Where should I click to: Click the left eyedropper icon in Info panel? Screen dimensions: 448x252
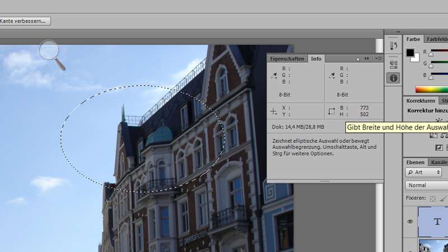tap(274, 74)
